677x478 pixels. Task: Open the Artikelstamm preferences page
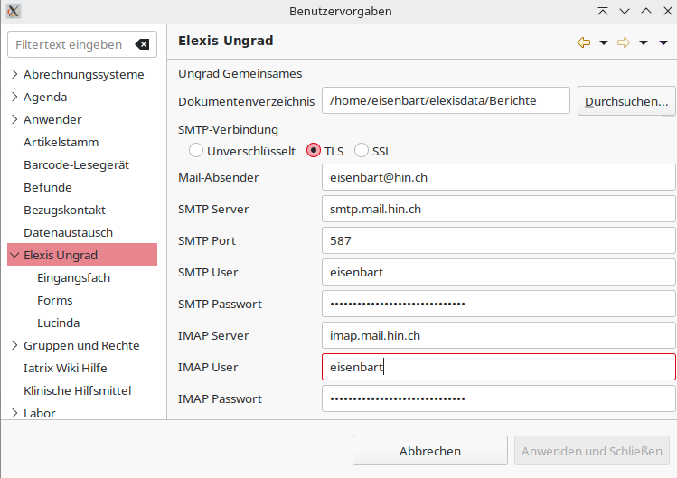click(61, 142)
